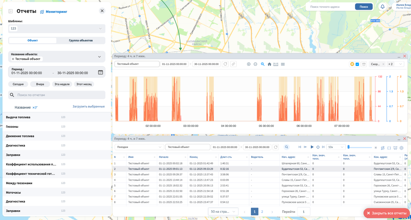Screen dimensions: 411x220
Task: Go to results page 2
Action: click(262, 211)
